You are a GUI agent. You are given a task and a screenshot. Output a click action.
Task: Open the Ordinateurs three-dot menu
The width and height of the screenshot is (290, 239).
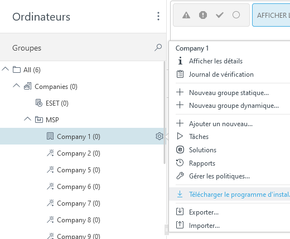158,16
